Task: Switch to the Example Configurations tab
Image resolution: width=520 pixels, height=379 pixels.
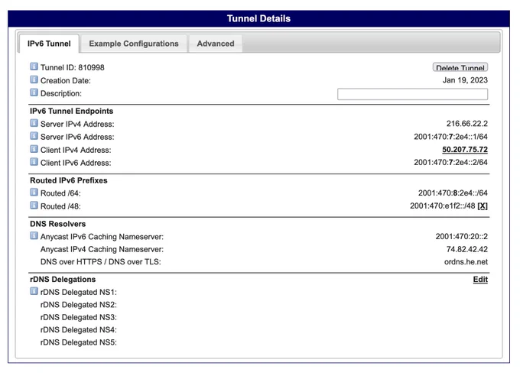Action: (134, 44)
